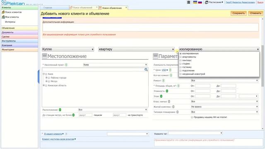Open the квартиру dropdown
Image resolution: width=265 pixels, height=149 pixels.
pos(136,49)
